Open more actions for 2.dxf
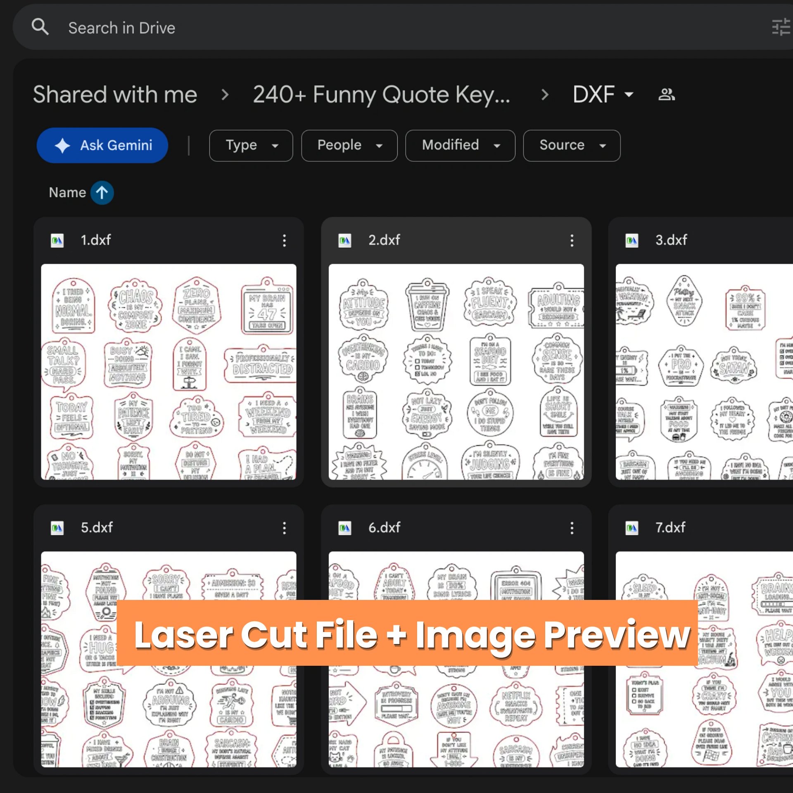793x793 pixels. click(x=572, y=240)
